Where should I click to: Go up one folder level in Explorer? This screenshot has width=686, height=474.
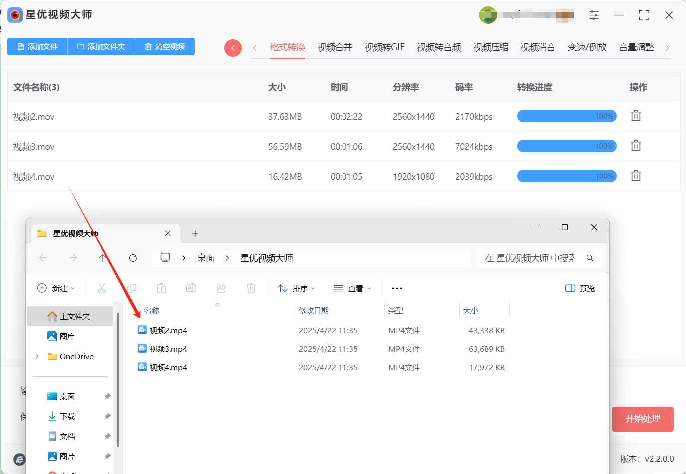click(102, 258)
